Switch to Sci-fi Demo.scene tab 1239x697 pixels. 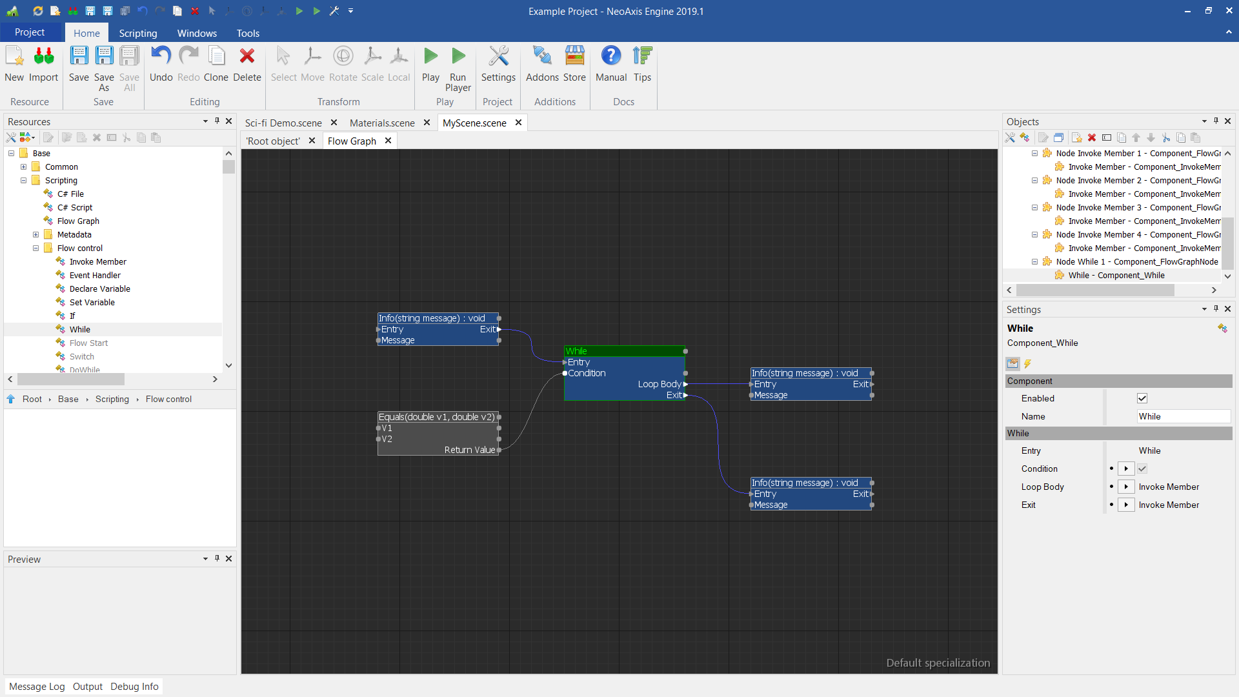283,123
